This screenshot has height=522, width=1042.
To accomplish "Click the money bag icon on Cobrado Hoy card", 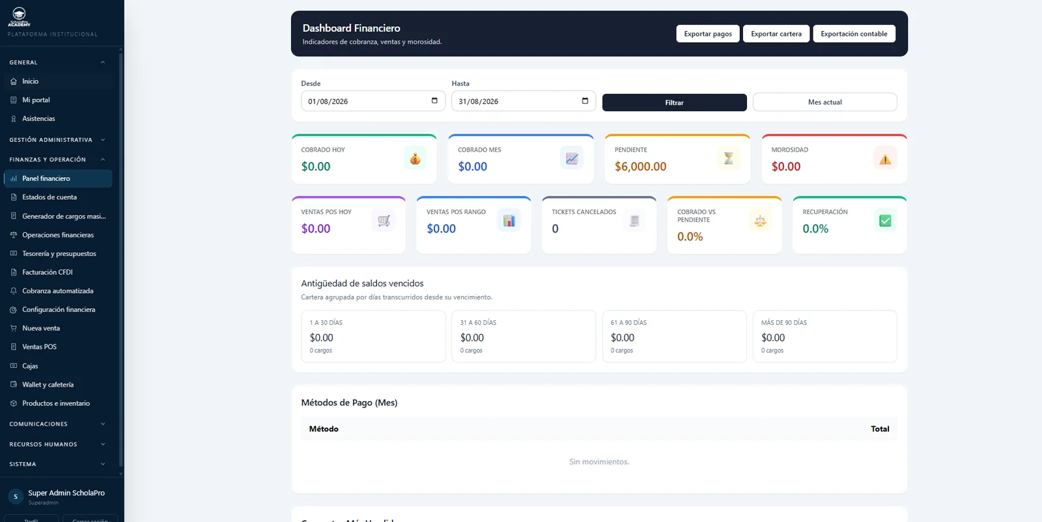I will [415, 158].
